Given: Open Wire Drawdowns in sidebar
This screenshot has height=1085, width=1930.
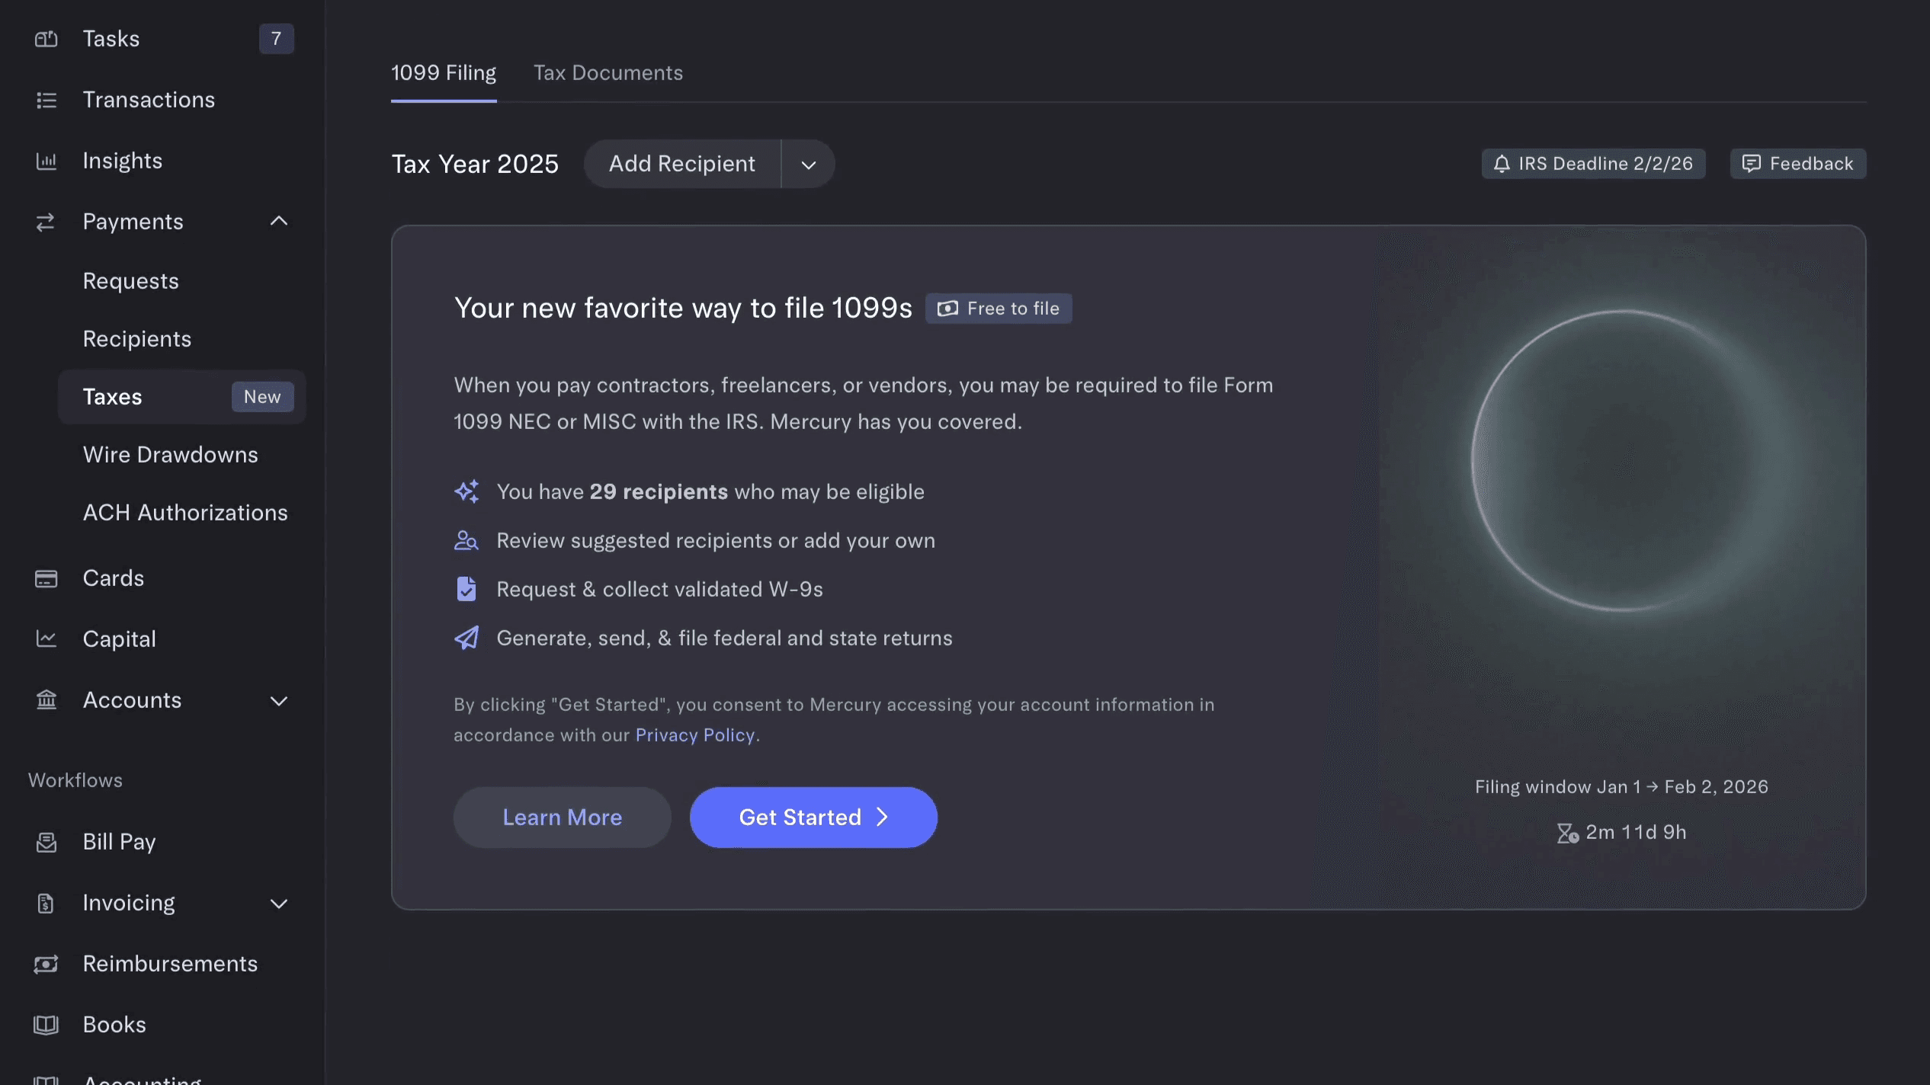Looking at the screenshot, I should (170, 455).
